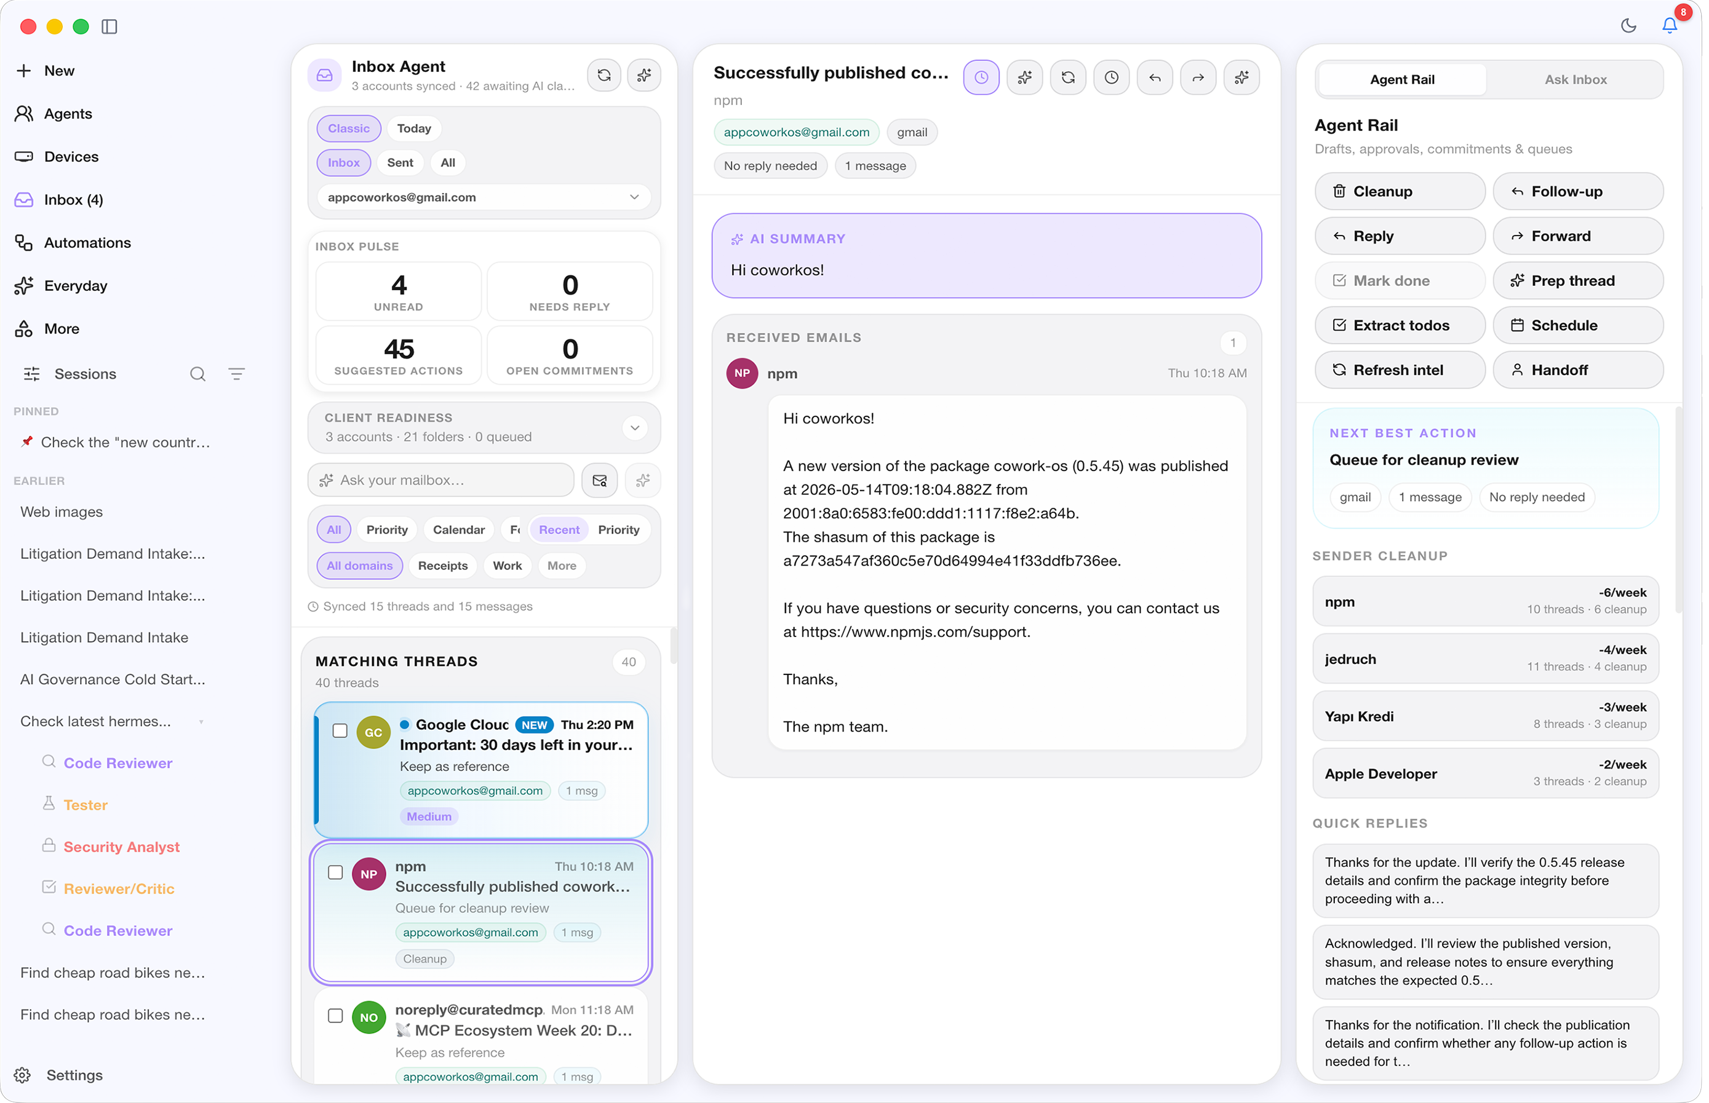Click the Follow-up button
Screen dimensions: 1709x1103
click(x=1579, y=191)
